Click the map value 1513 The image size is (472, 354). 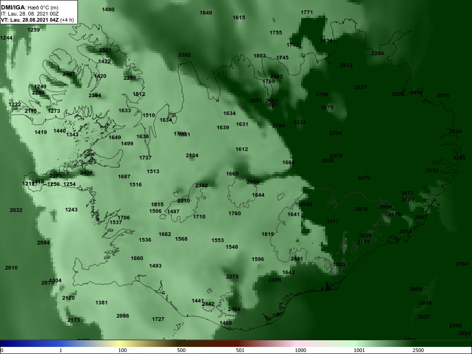click(x=153, y=171)
